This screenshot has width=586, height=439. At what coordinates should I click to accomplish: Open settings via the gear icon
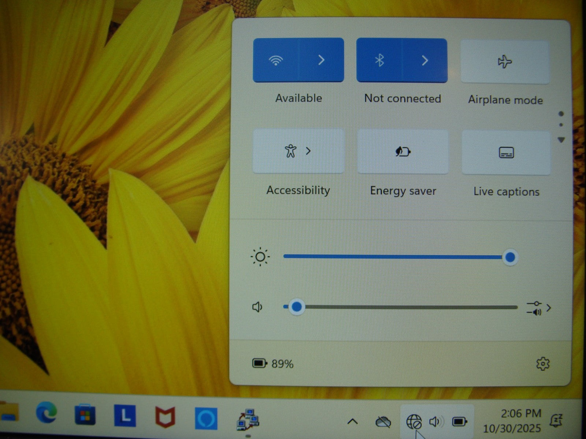click(x=542, y=364)
